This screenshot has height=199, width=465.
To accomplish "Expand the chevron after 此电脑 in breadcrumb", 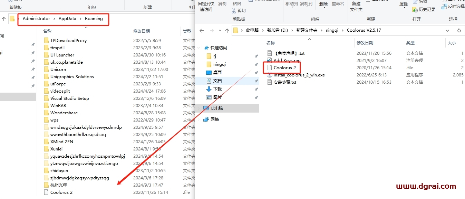I will 263,30.
